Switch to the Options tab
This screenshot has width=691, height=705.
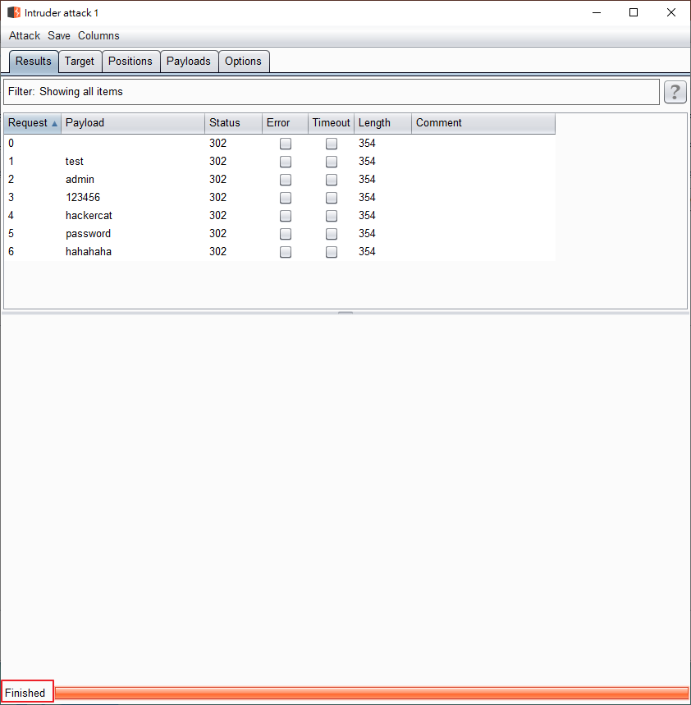click(x=243, y=62)
